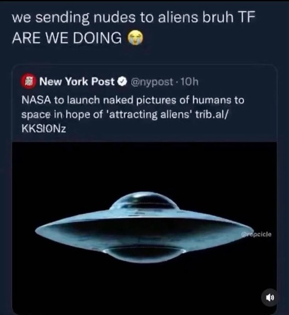Click the KKSIONz portion of the link

(44, 129)
